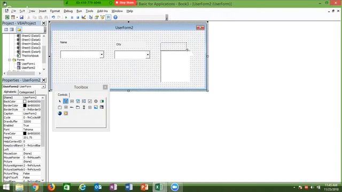Toggle Design Mode toolbar icon
Screen dimensions: 342x192
click(83, 17)
